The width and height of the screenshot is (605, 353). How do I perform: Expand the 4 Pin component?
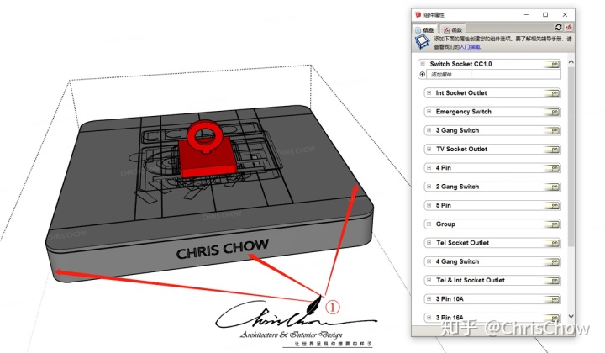click(429, 168)
